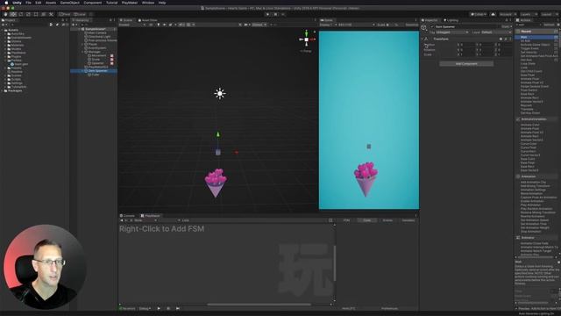The image size is (561, 316).
Task: Select the Move tool in the toolbar
Action: 13,14
